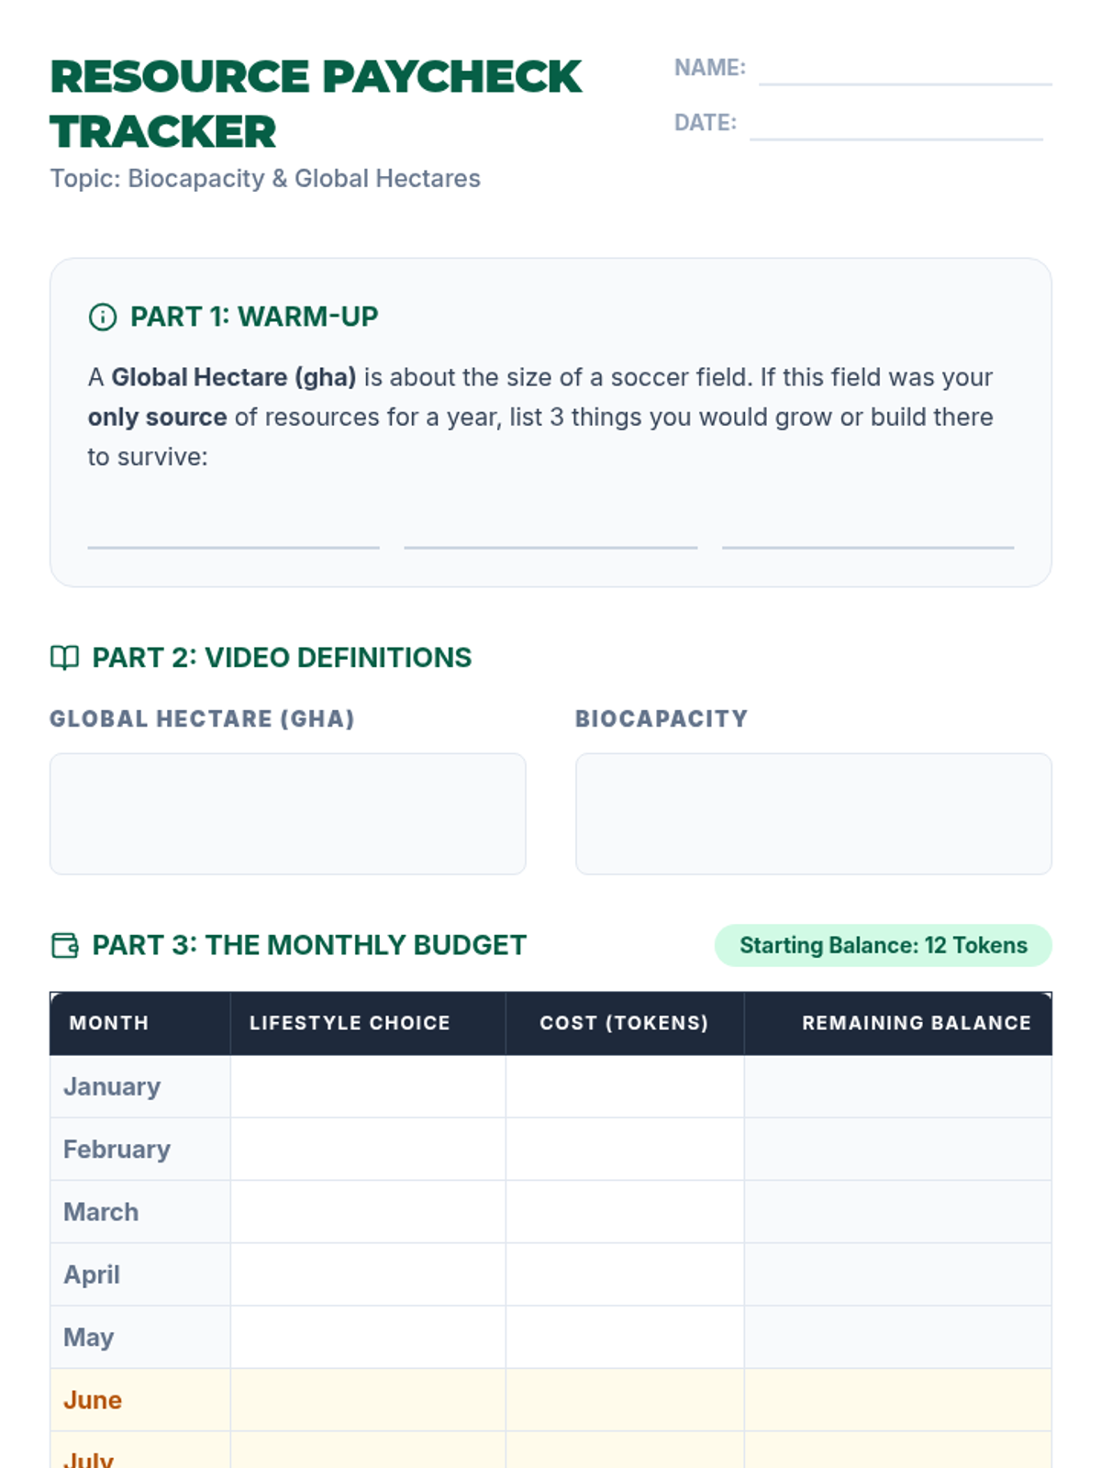Viewport: 1101px width, 1468px height.
Task: Click February's Cost cell
Action: 624,1150
